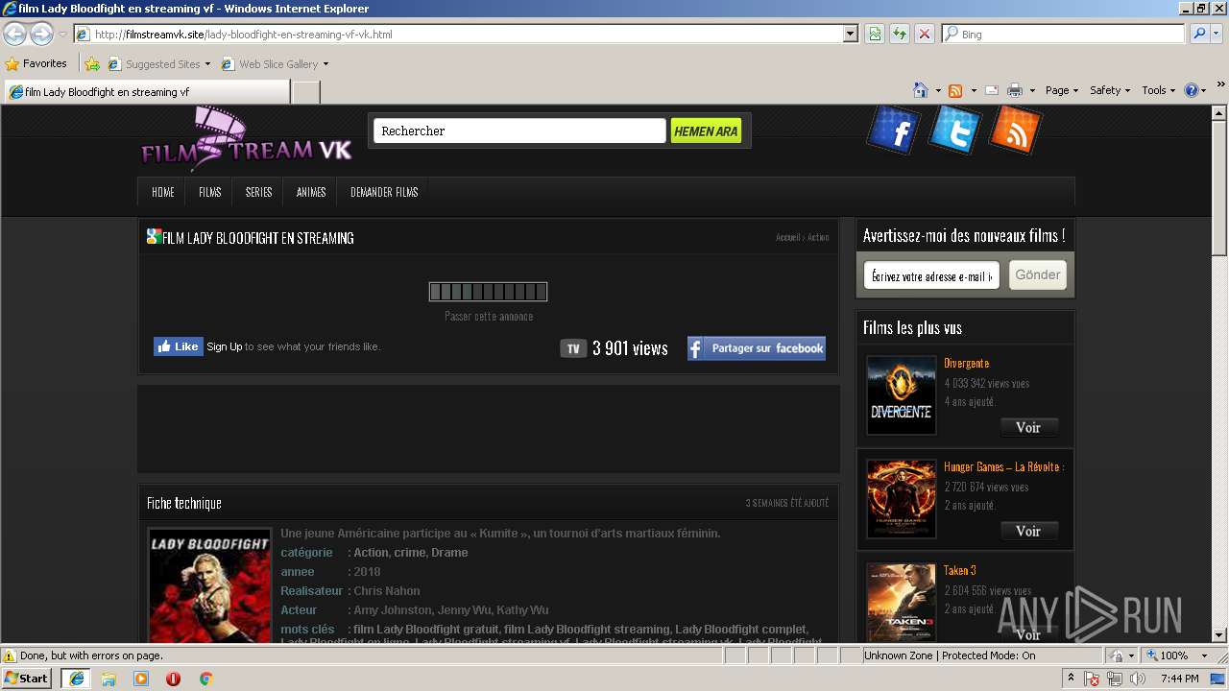The image size is (1229, 691).
Task: Open the site's Facebook icon
Action: [x=895, y=131]
